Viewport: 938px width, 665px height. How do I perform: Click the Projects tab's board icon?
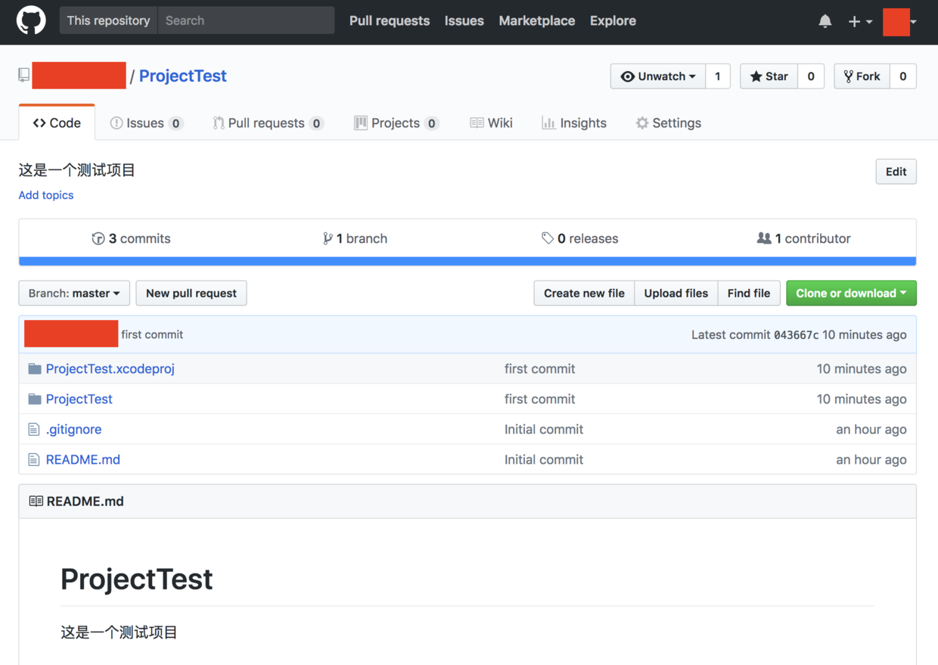(x=361, y=123)
